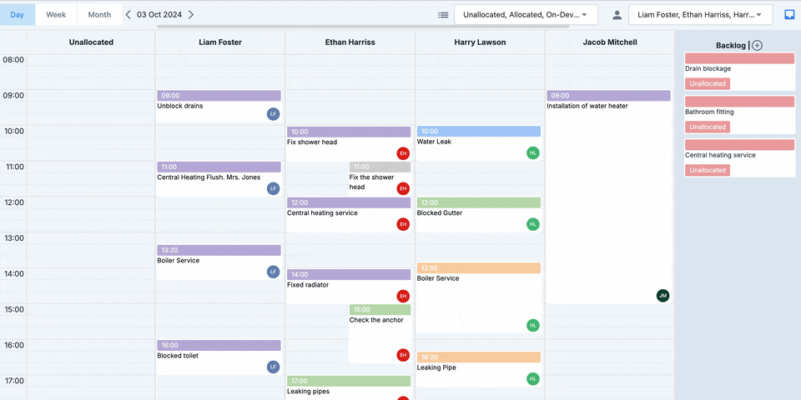This screenshot has height=400, width=801.
Task: Add a backlog item with plus icon
Action: (757, 45)
